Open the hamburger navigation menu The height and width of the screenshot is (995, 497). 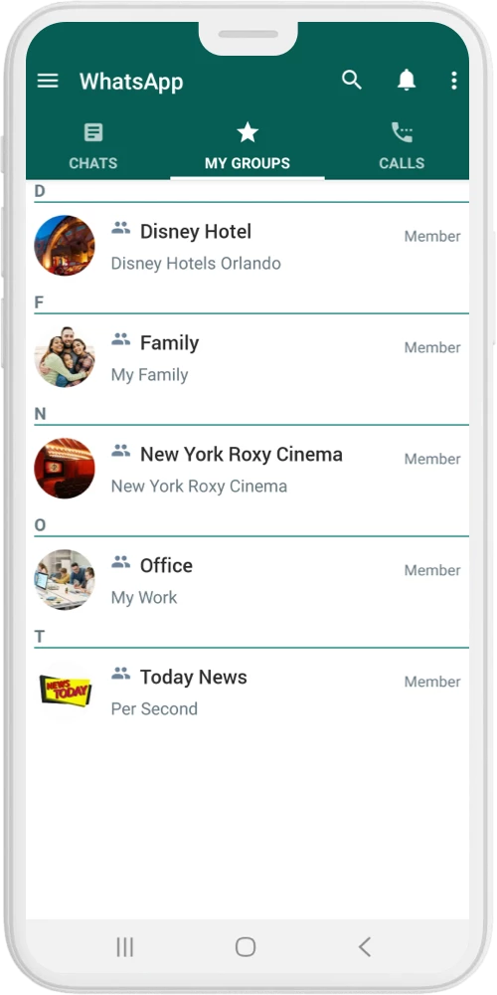[x=48, y=81]
